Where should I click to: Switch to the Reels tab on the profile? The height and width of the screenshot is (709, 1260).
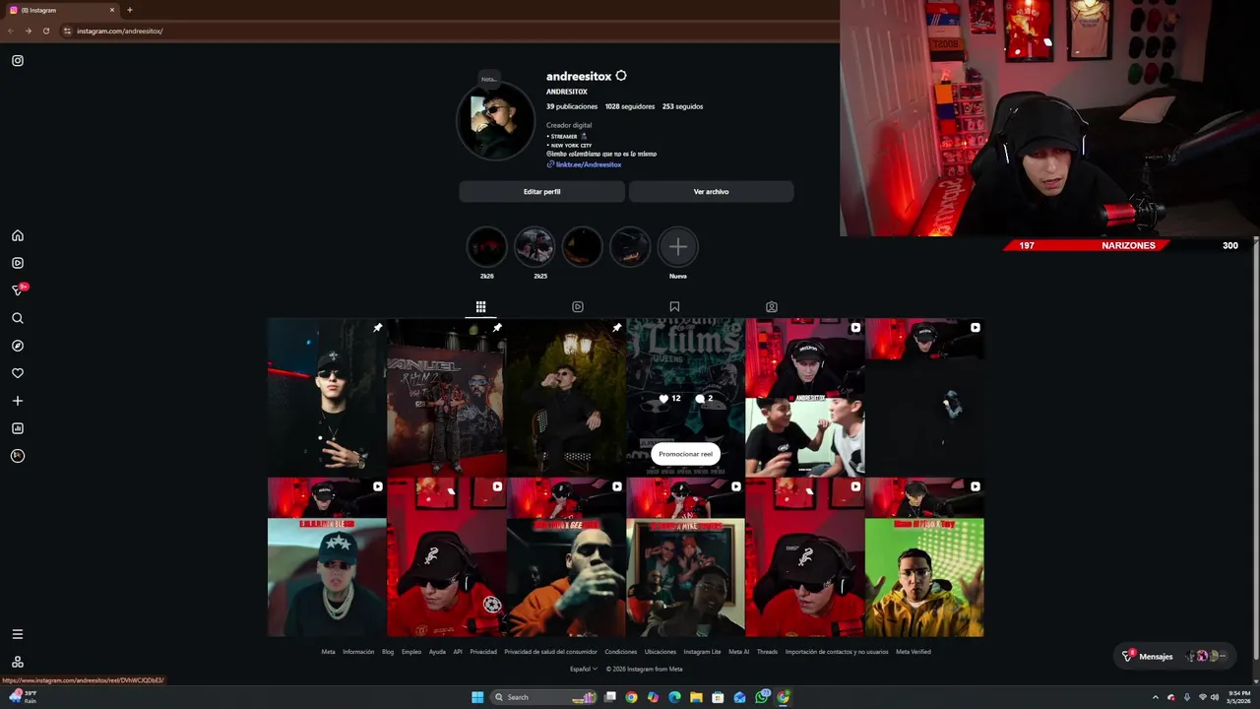click(578, 307)
